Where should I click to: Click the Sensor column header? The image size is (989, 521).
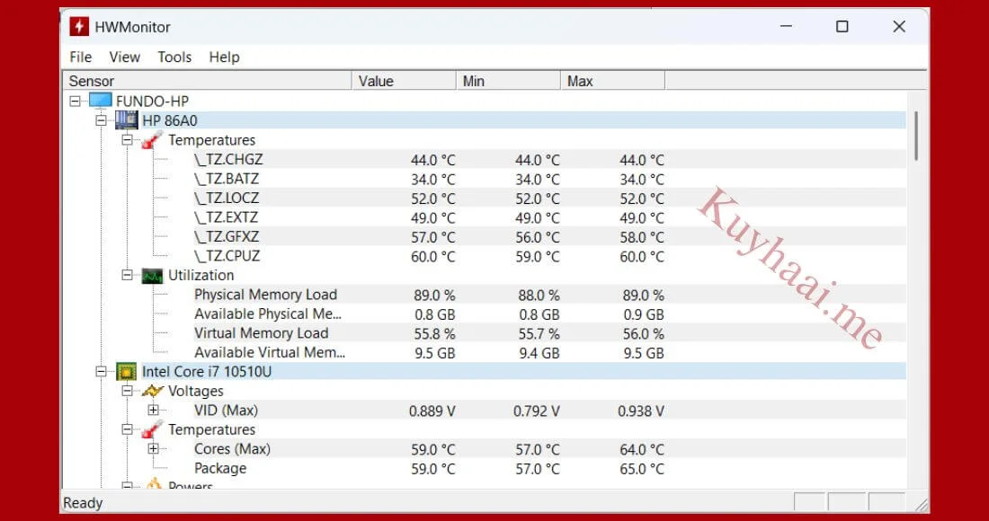pyautogui.click(x=208, y=81)
